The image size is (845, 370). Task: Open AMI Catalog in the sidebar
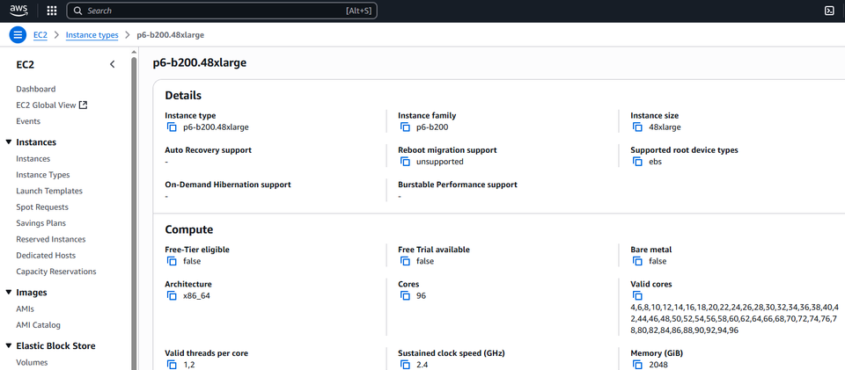[38, 325]
